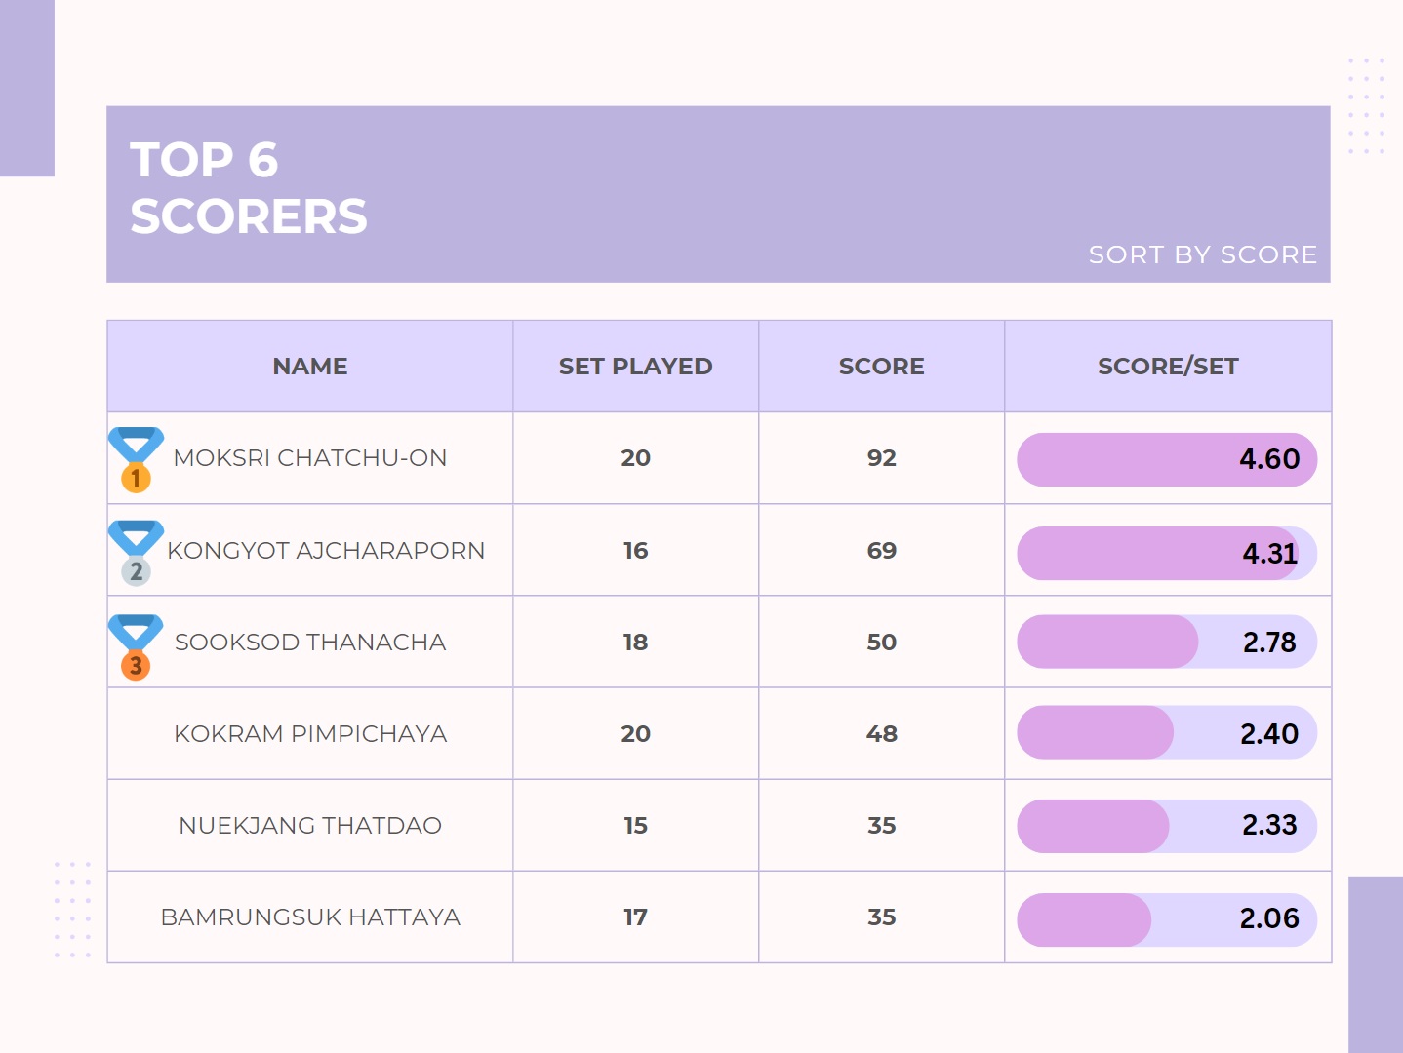1403x1053 pixels.
Task: Click the sets played value 17
Action: [636, 917]
